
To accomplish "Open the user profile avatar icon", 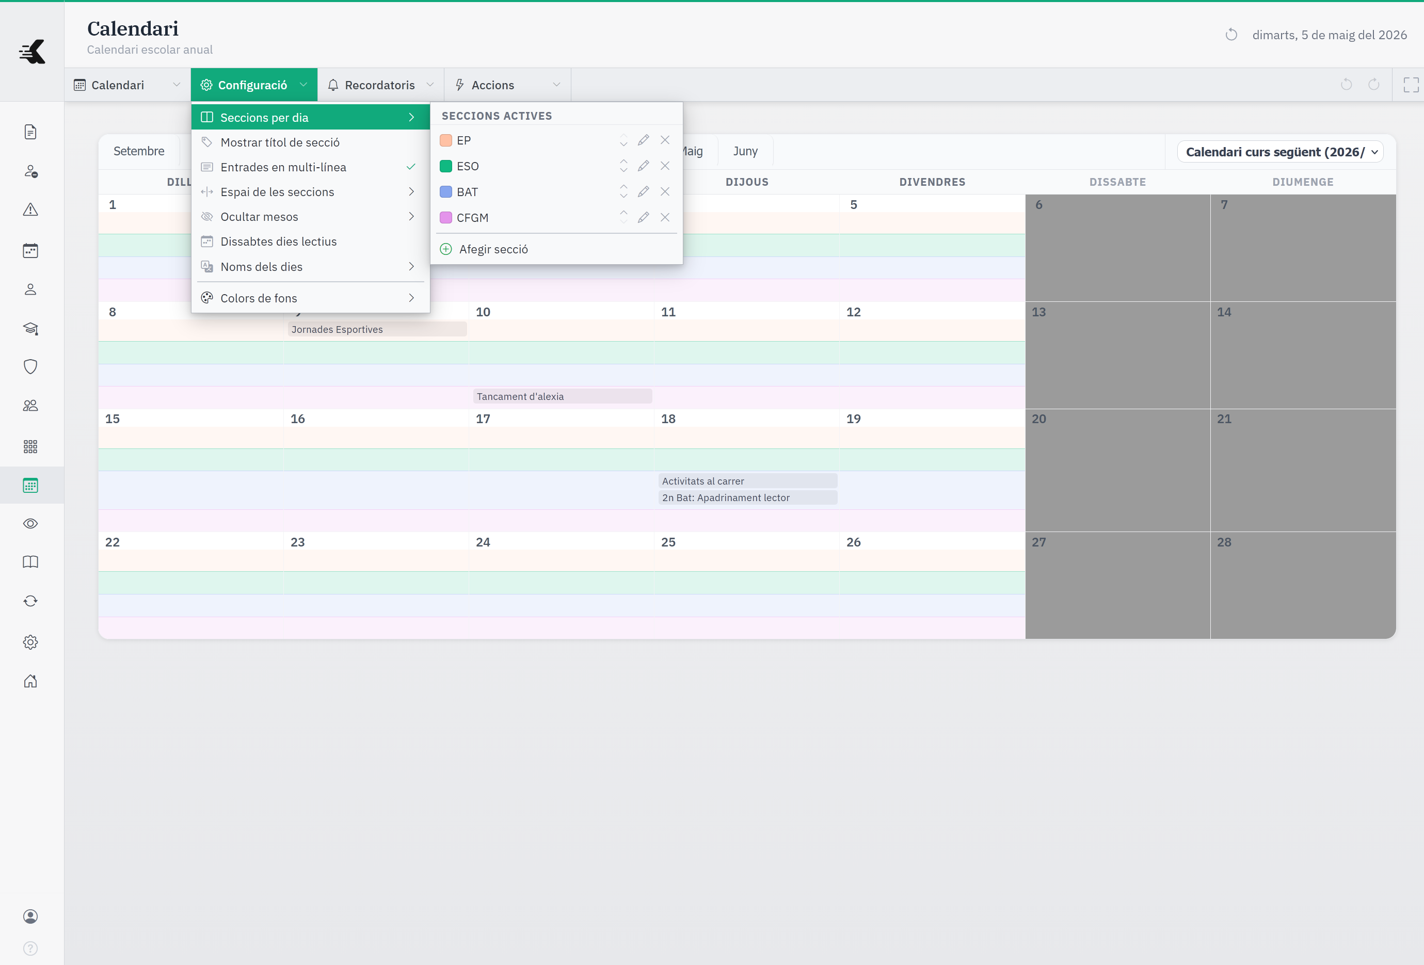I will (x=30, y=916).
